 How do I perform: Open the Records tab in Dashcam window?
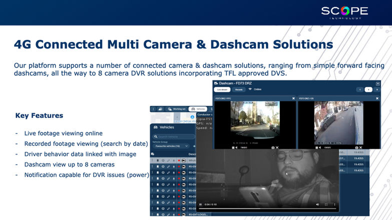tap(239, 89)
